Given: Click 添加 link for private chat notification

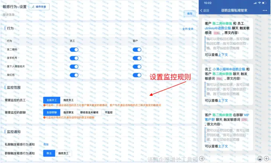Looking at the screenshot, I should click(x=46, y=144).
